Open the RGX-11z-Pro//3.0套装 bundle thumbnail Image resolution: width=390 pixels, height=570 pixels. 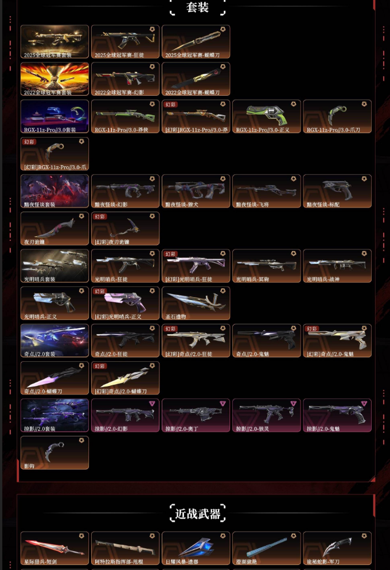pos(54,116)
